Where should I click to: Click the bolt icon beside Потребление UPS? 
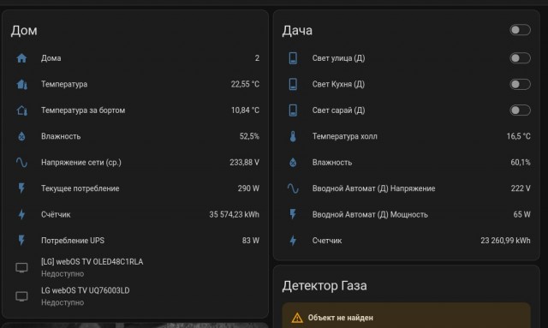pyautogui.click(x=21, y=241)
